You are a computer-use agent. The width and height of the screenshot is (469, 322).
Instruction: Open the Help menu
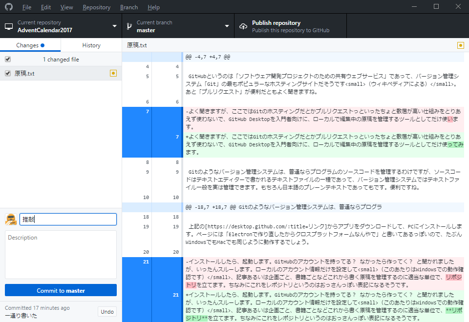(x=153, y=7)
